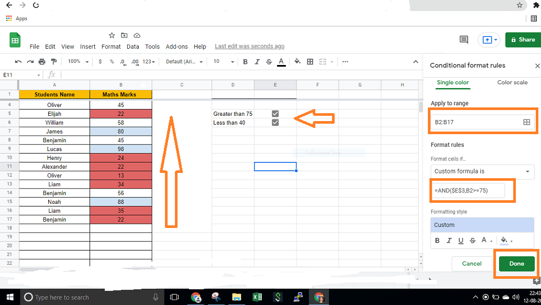Select the Paint format icon
Image resolution: width=541 pixels, height=305 pixels.
(x=54, y=61)
